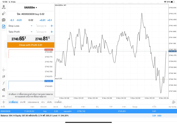Tap the M1 timeframe button
Screen dimensions: 177x124
(x=4, y=96)
